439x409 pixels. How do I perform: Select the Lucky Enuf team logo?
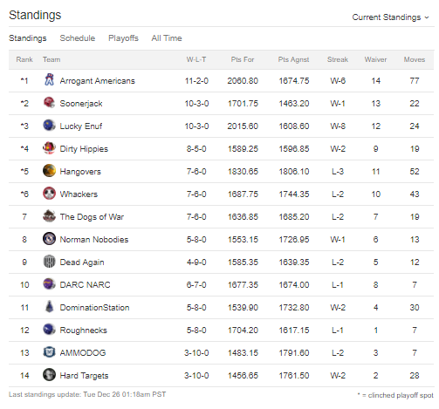point(49,126)
